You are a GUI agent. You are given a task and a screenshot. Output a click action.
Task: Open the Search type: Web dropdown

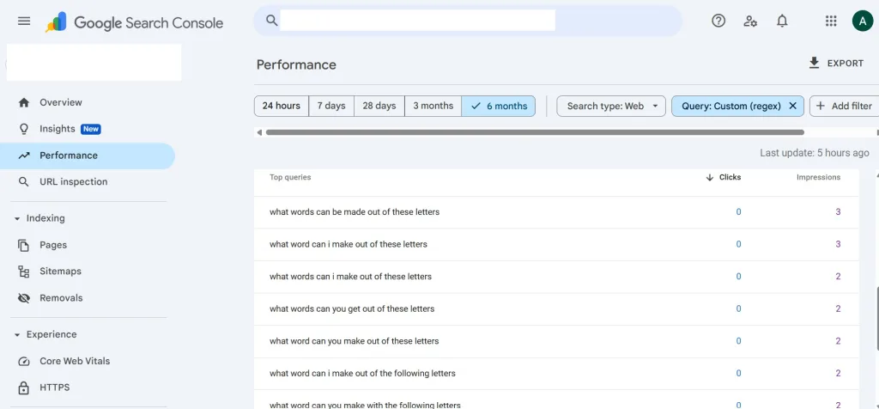[611, 106]
